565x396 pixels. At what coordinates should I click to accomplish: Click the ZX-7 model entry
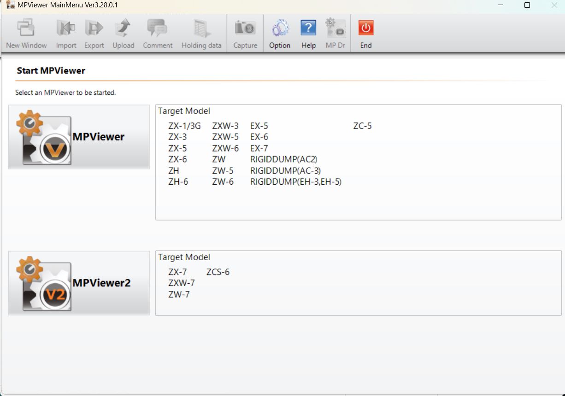178,272
